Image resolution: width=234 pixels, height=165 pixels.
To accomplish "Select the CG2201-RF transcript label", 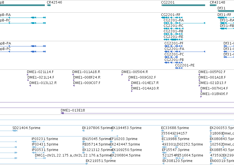I will tap(171, 15).
